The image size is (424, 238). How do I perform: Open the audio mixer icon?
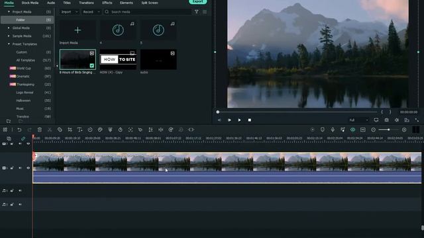pos(343,130)
